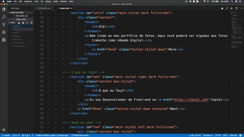The height and width of the screenshot is (137, 244).
Task: Open the macOS Notification Center icon
Action: (x=240, y=2)
